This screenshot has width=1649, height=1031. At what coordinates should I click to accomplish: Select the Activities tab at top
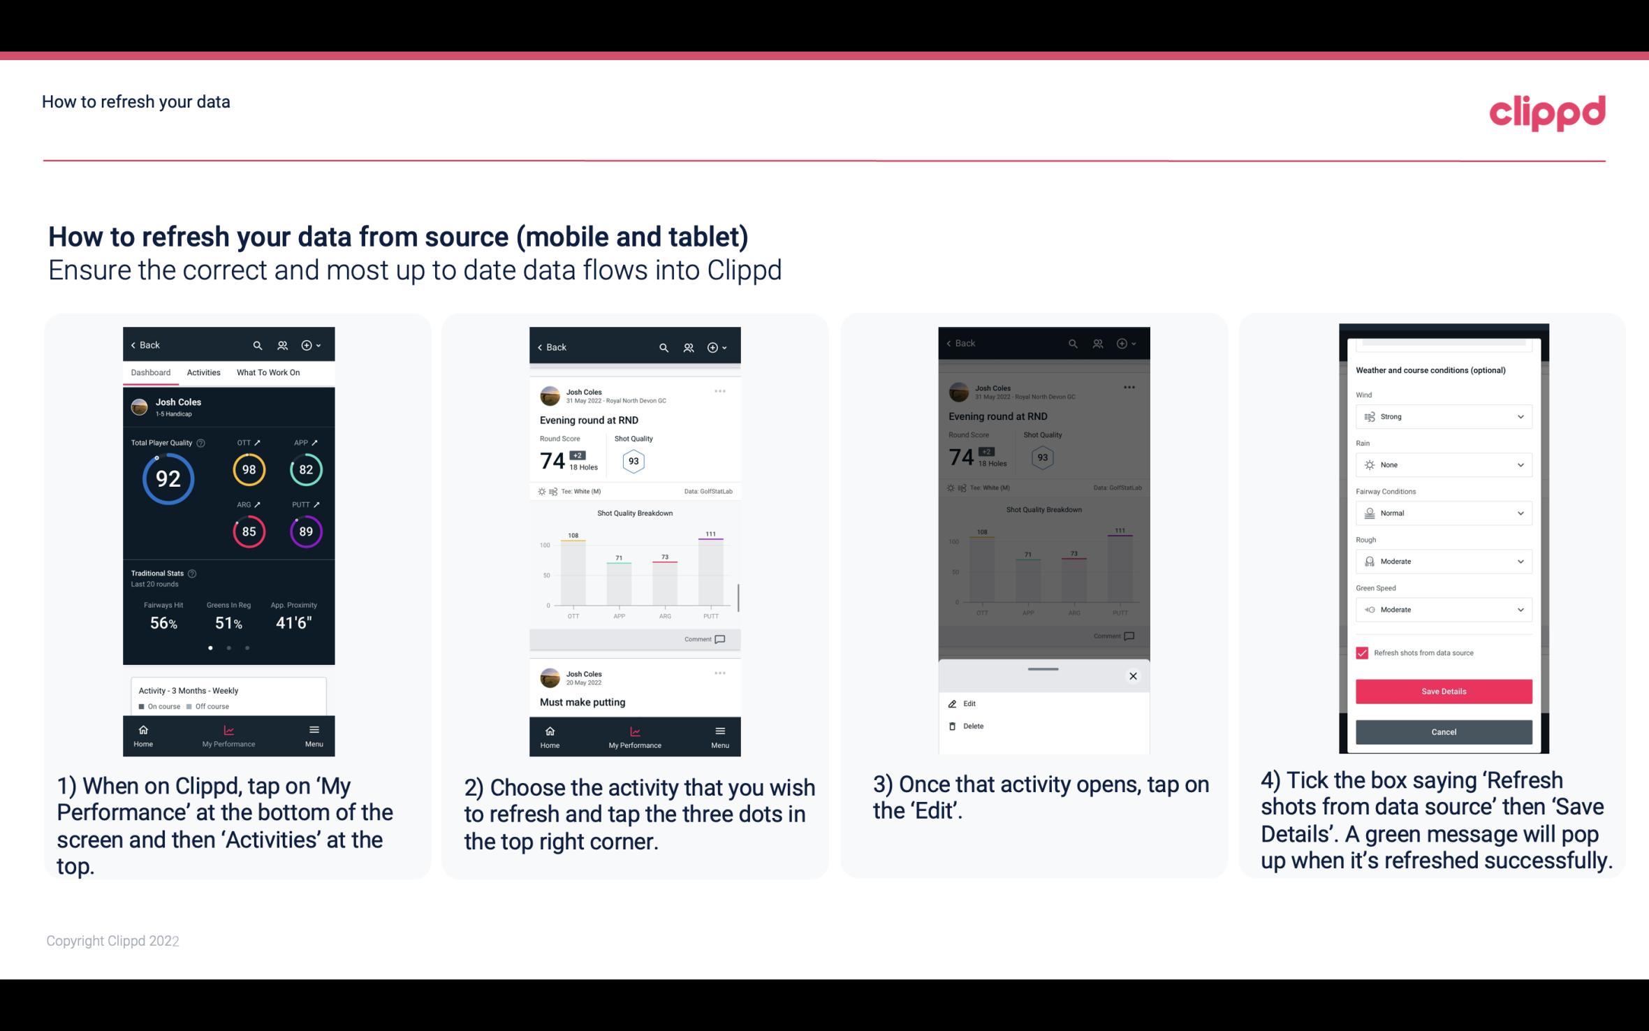pos(202,372)
